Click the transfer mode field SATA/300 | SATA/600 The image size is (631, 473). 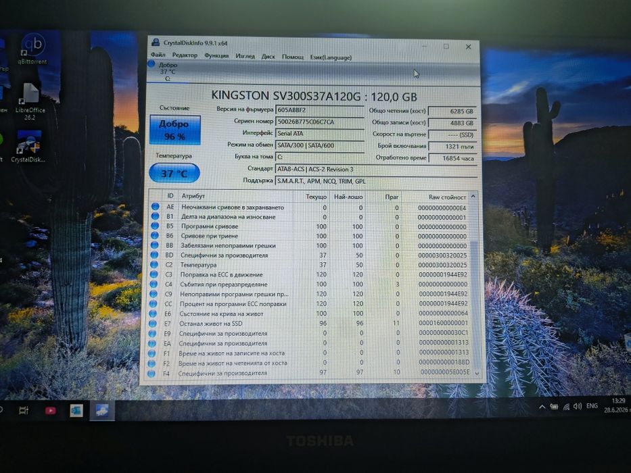(x=320, y=145)
